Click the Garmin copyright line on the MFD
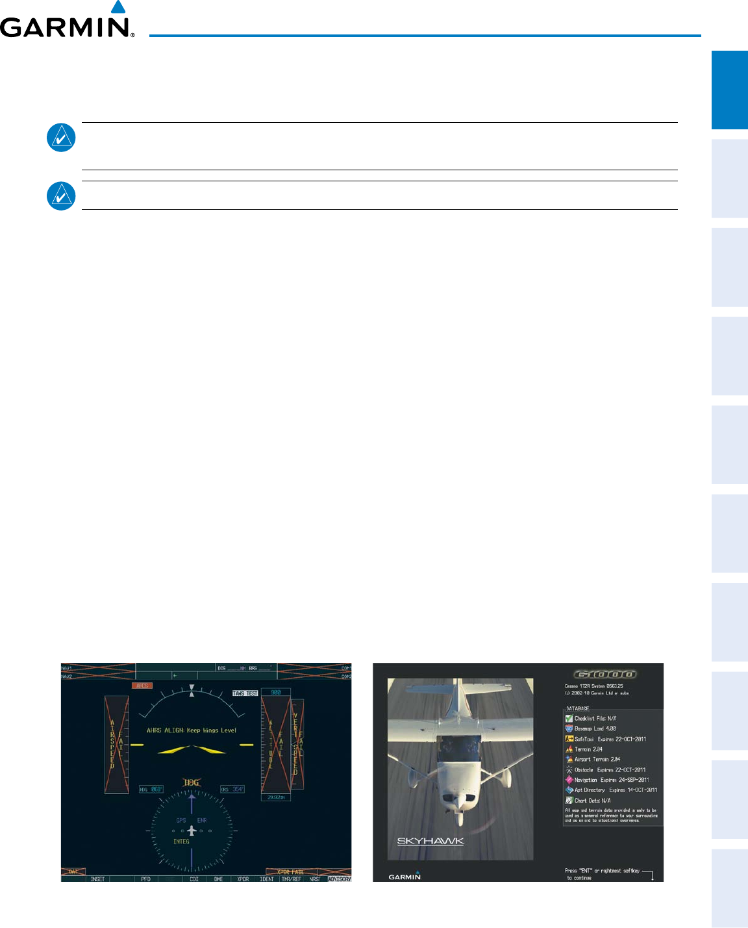The width and height of the screenshot is (748, 928). point(597,693)
